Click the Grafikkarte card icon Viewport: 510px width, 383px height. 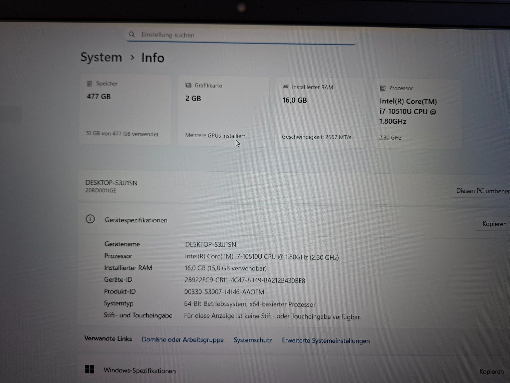click(188, 85)
